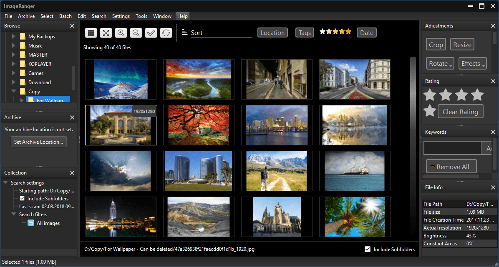The height and width of the screenshot is (267, 499).
Task: Click the Set Archive Location button
Action: point(39,142)
